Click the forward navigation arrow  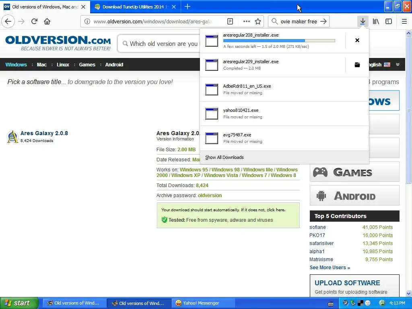[x=21, y=21]
